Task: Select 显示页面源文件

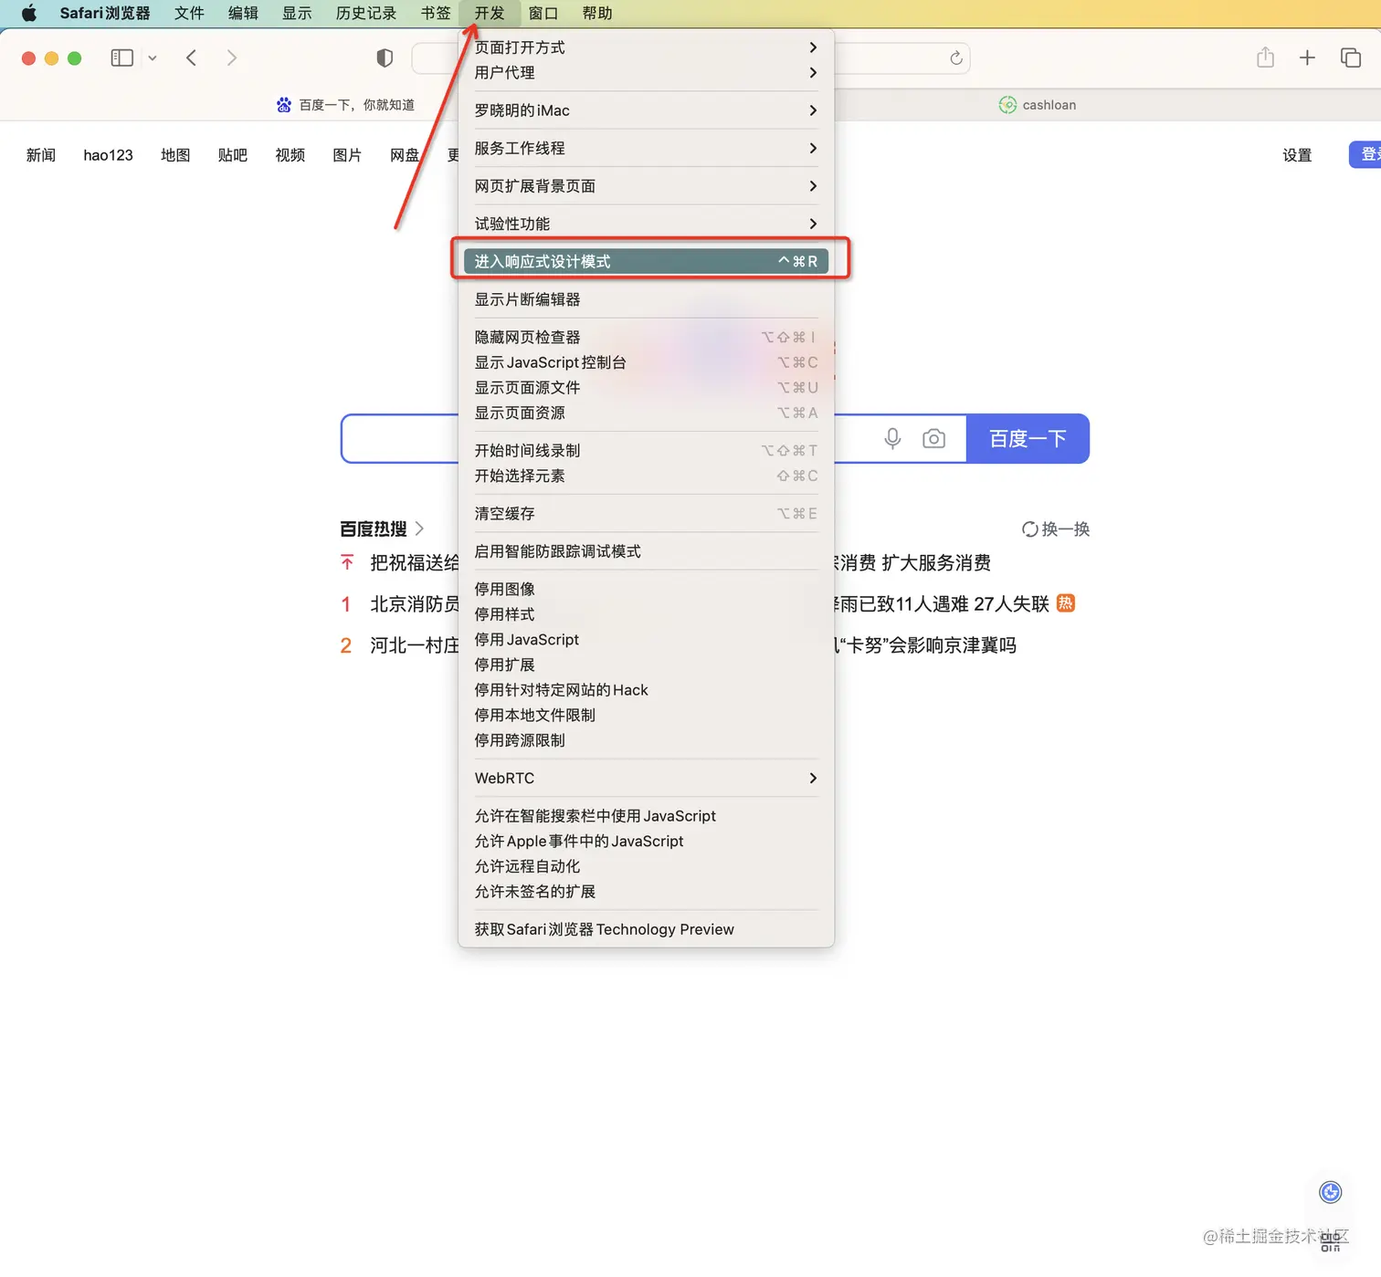Action: 646,388
